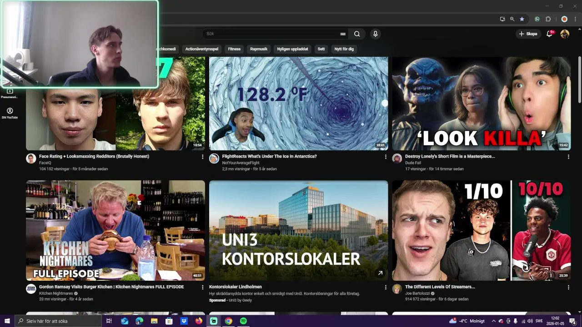The width and height of the screenshot is (582, 327).
Task: Click the green extension icon in the toolbar
Action: [x=537, y=19]
